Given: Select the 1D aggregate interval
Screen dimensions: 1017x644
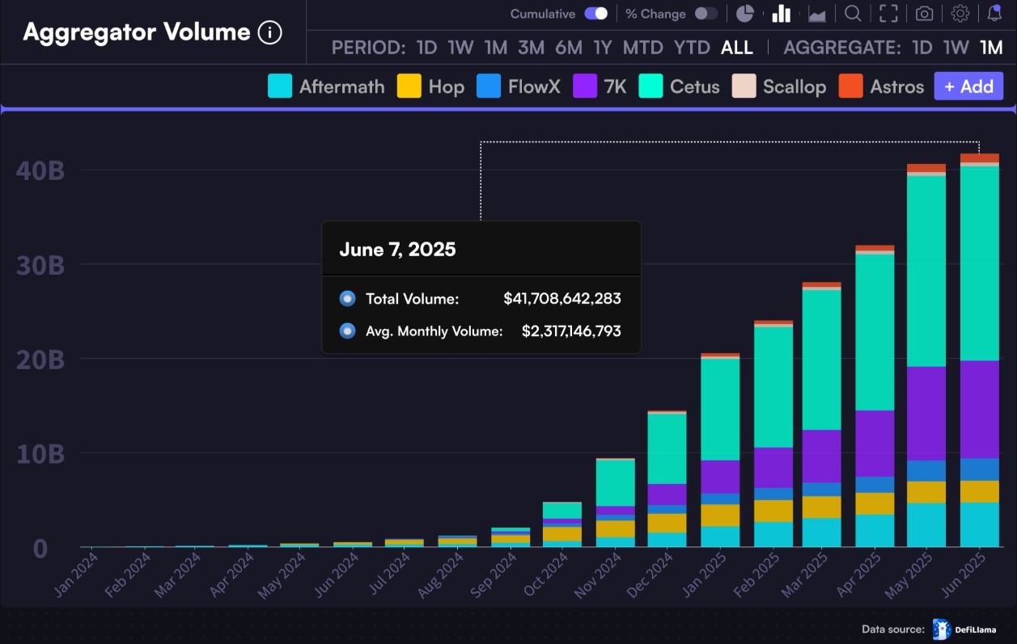Looking at the screenshot, I should 922,48.
